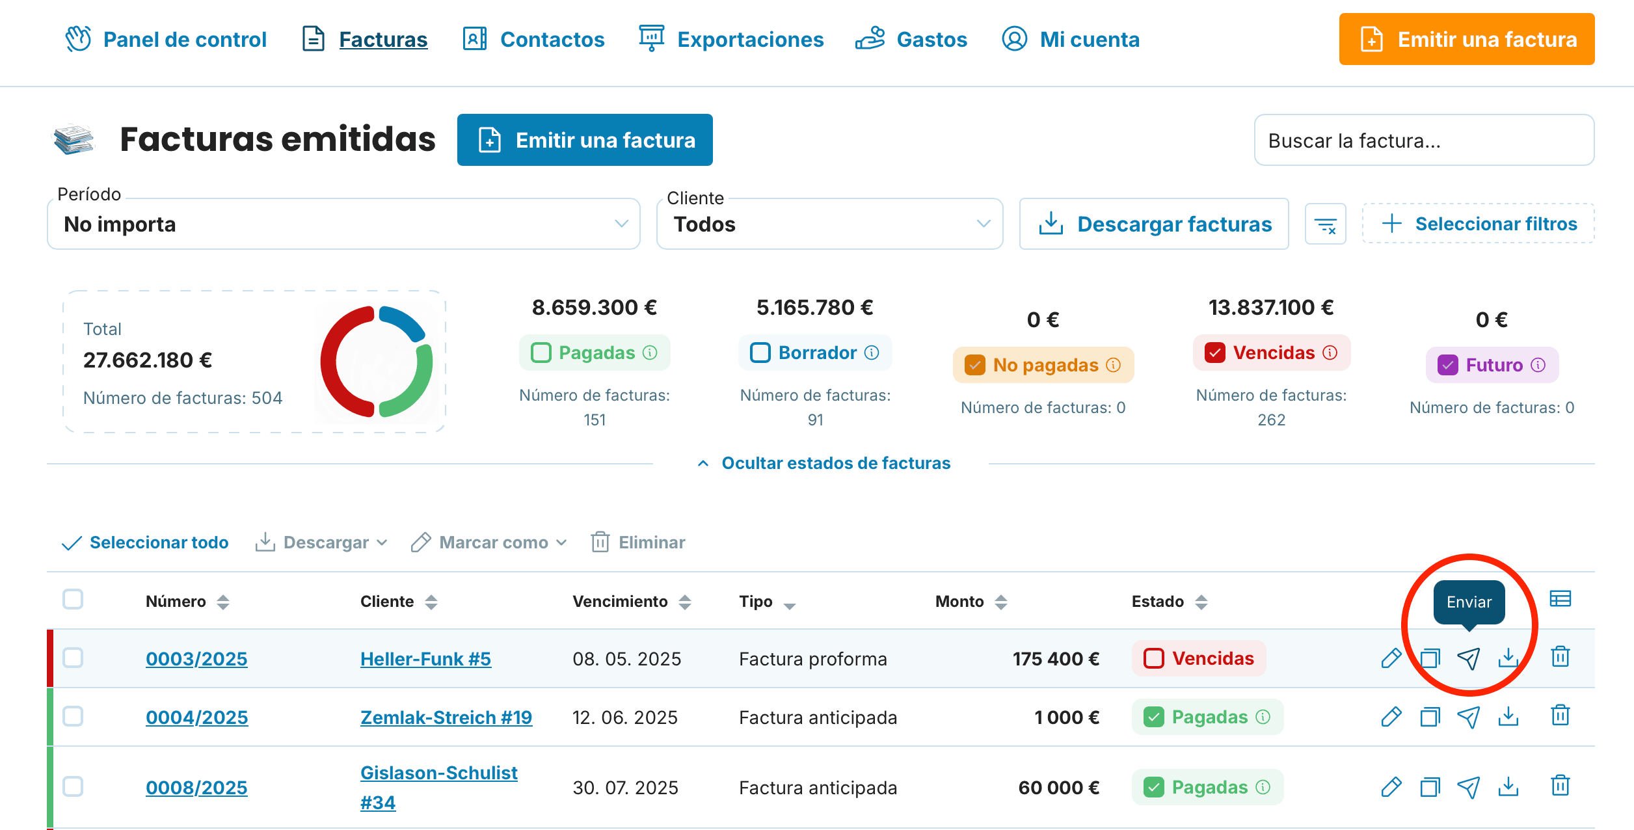Open the Gastos section
The width and height of the screenshot is (1634, 830).
(x=911, y=39)
